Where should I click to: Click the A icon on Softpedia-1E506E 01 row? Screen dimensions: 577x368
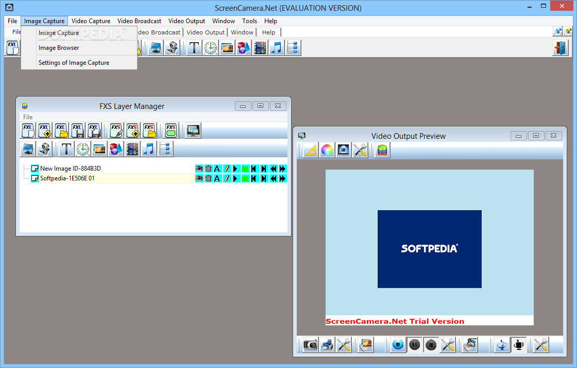(x=217, y=178)
